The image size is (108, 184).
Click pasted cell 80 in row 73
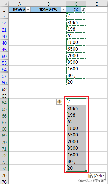click(x=76, y=161)
